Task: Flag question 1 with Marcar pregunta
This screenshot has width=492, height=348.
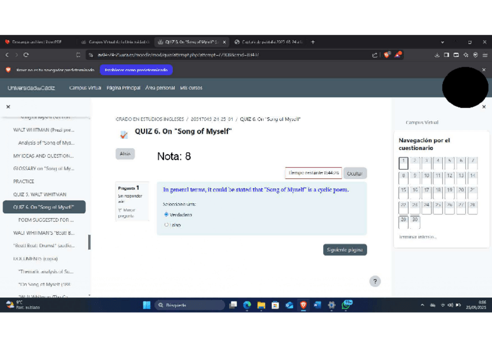Action: pyautogui.click(x=126, y=213)
